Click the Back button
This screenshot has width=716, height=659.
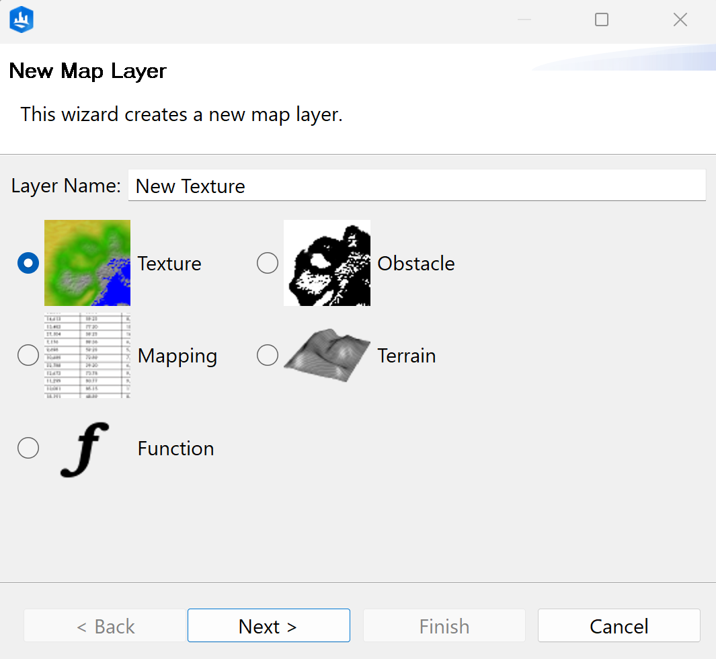point(105,625)
